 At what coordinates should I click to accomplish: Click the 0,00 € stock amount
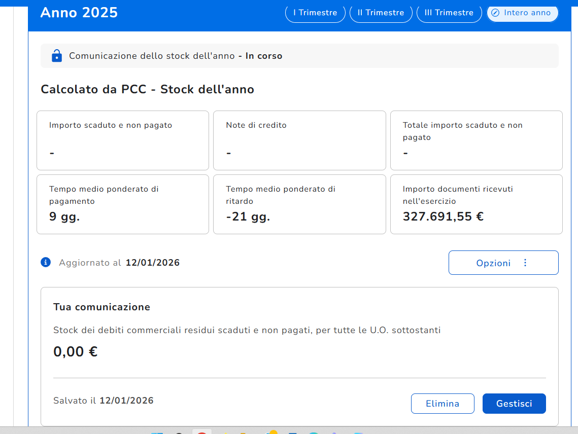76,351
